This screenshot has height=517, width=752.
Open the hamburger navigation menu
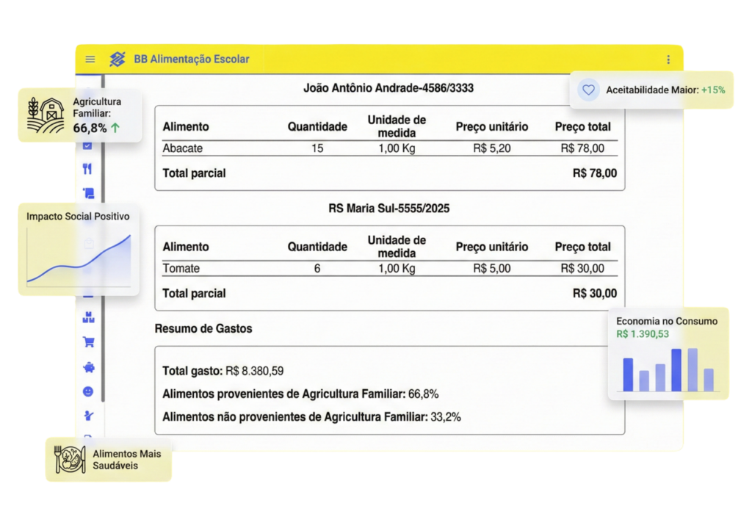[x=90, y=59]
